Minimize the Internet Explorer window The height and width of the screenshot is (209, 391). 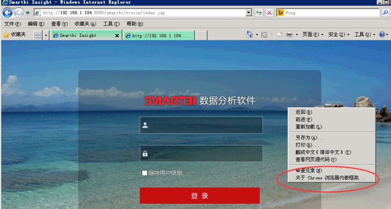click(x=380, y=2)
